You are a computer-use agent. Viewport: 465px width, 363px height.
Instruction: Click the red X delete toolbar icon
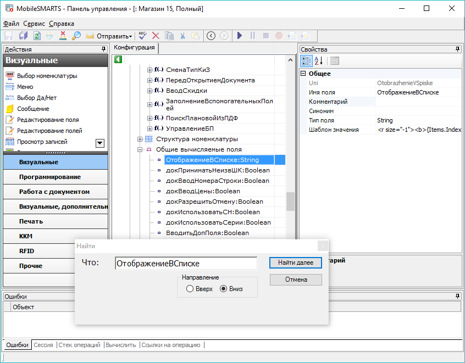(x=156, y=36)
